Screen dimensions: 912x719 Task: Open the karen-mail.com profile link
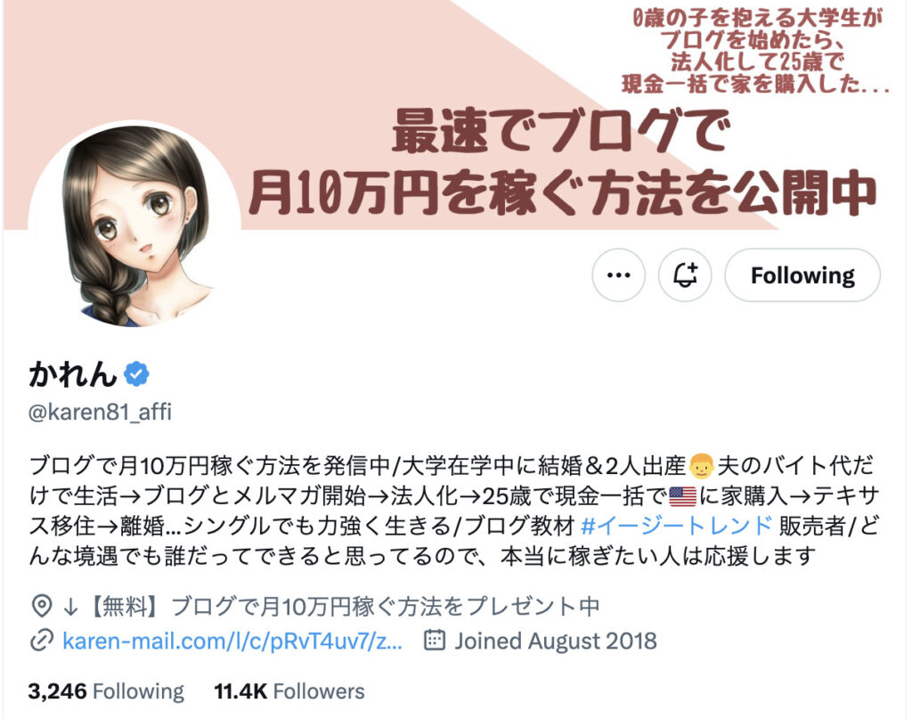click(x=232, y=641)
